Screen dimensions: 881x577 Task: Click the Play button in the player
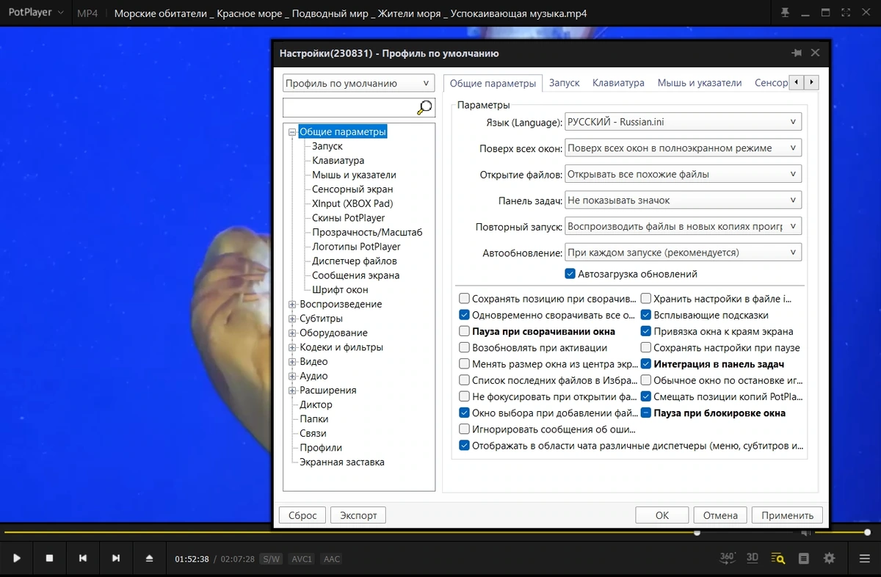point(16,559)
